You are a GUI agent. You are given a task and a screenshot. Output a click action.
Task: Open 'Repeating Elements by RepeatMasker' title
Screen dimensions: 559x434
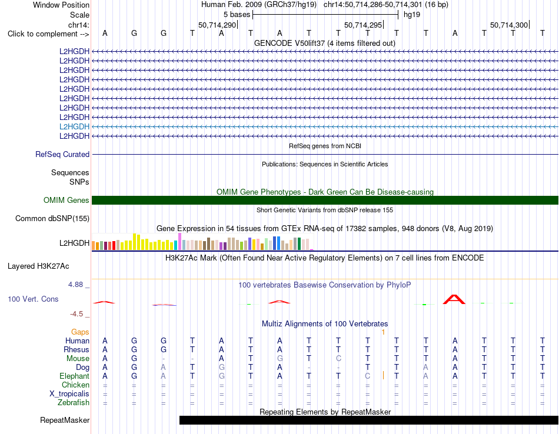pos(325,412)
